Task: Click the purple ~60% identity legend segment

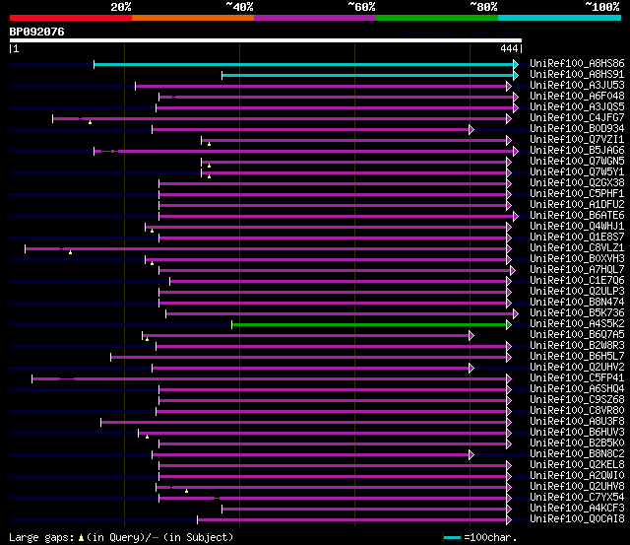Action: pos(315,18)
